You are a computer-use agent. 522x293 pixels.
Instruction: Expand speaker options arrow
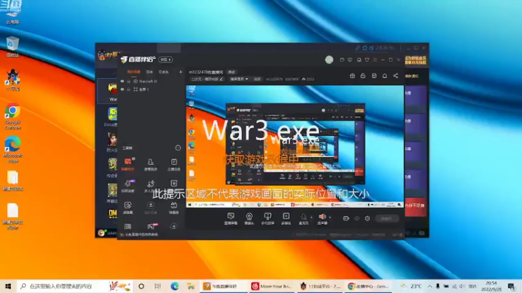[x=330, y=217]
